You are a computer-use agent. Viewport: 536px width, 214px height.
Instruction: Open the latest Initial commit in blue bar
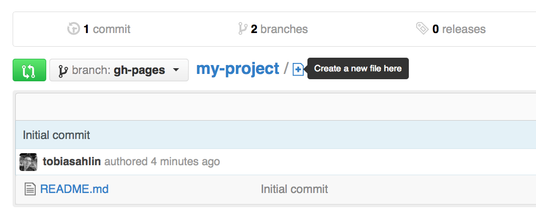point(56,135)
